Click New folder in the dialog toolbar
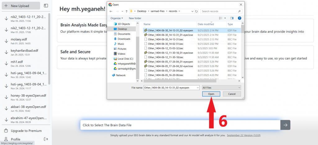Screen dimensions: 318x145 135,18
